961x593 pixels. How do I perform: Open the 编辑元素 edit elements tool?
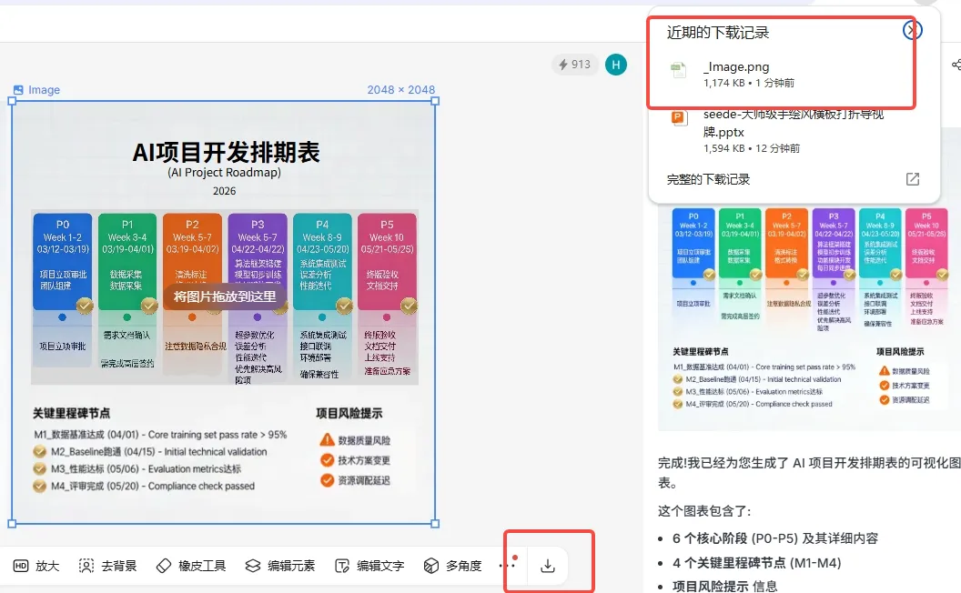pyautogui.click(x=280, y=566)
